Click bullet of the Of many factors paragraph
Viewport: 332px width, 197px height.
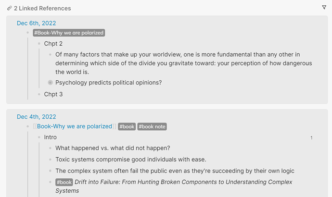click(50, 54)
